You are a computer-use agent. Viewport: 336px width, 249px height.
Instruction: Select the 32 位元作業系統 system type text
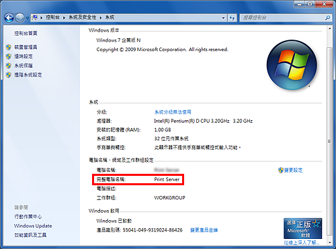(171, 139)
